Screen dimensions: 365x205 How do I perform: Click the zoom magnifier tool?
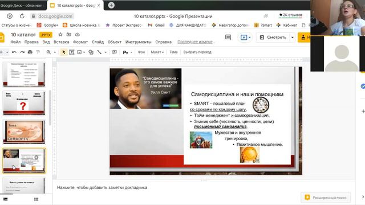[x=48, y=52]
